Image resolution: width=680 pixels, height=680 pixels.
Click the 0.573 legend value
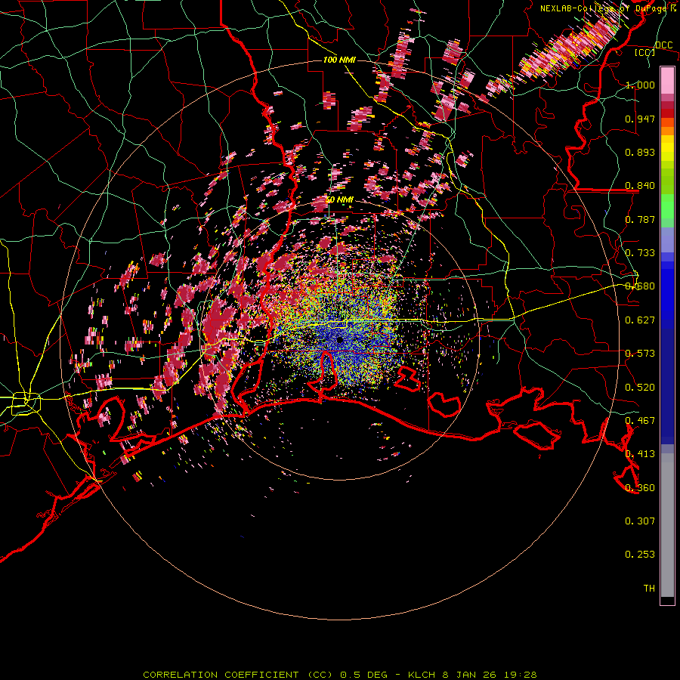640,354
